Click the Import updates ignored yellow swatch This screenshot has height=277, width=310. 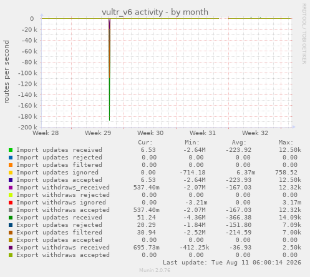click(x=11, y=173)
